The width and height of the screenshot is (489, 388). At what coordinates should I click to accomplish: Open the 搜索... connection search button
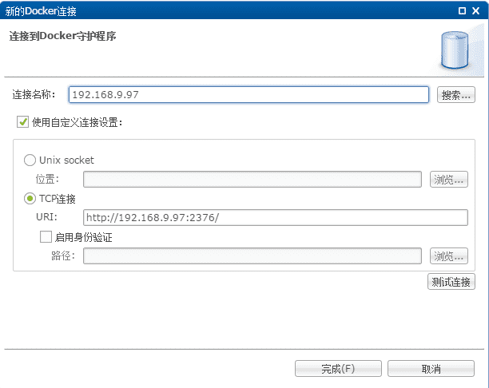[x=456, y=95]
